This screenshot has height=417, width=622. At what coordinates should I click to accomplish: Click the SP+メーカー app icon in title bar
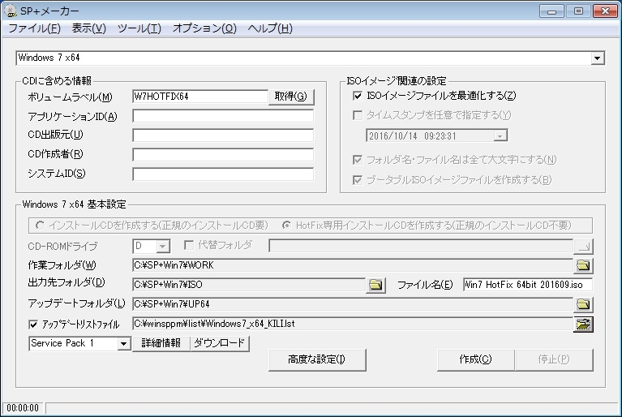10,11
